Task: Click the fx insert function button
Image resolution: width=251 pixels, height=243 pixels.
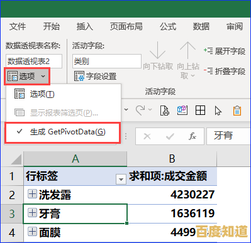Action: pyautogui.click(x=192, y=136)
